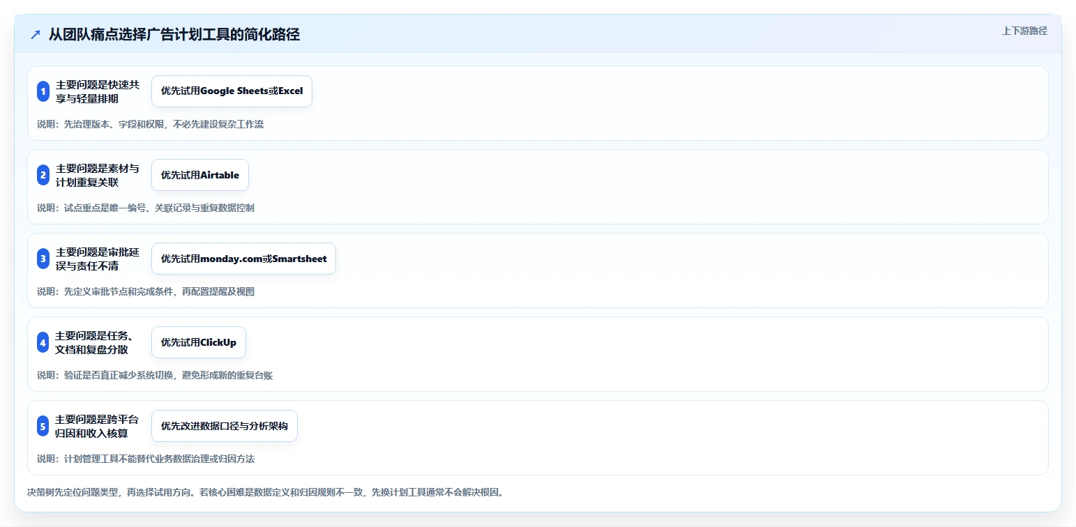Click the 上下游路径 label
This screenshot has width=1076, height=527.
[x=1024, y=31]
